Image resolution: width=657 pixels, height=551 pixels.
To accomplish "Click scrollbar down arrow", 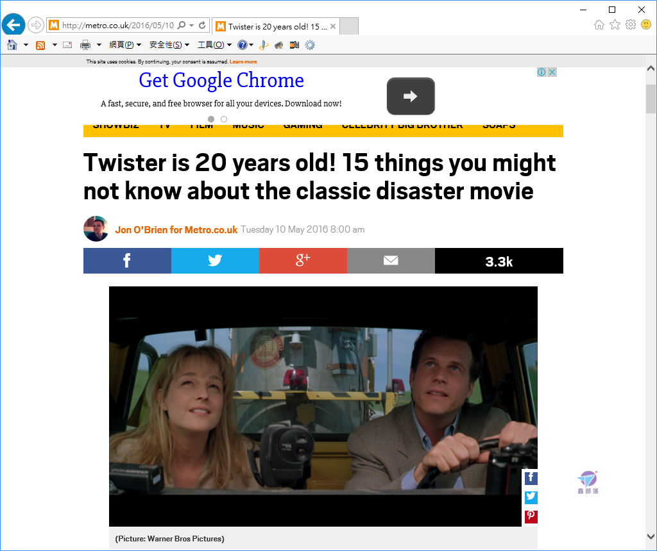I will coord(651,536).
